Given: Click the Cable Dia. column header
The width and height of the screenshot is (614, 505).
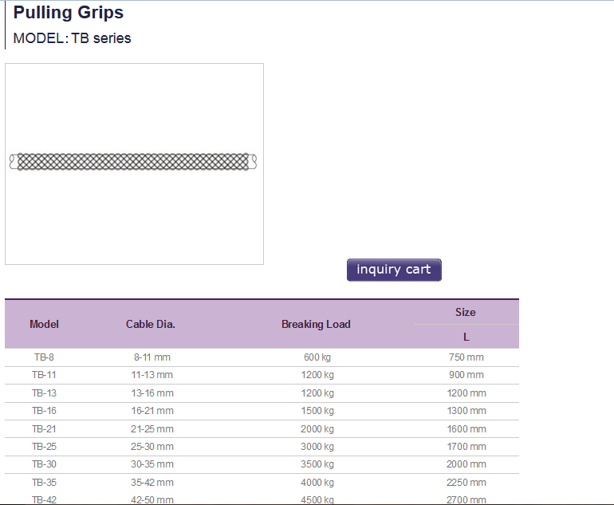Looking at the screenshot, I should [151, 325].
